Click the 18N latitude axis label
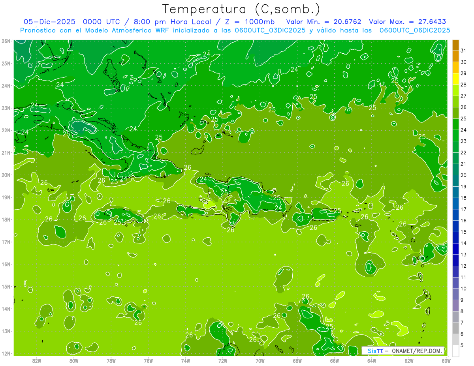 tap(6, 220)
